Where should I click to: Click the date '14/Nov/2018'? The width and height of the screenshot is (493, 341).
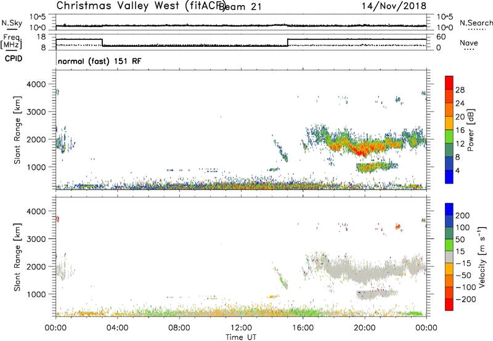(394, 6)
